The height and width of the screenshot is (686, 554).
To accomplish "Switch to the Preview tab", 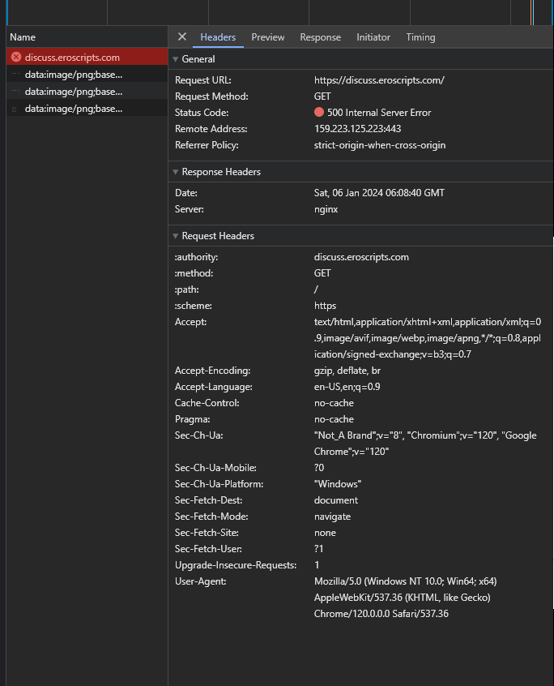I will pos(268,37).
